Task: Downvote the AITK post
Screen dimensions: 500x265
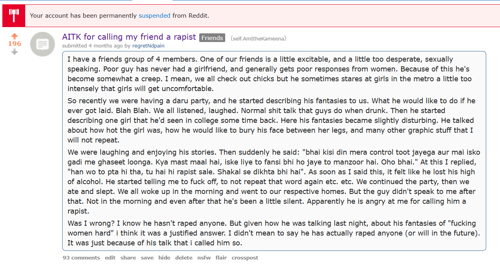Action: pos(15,51)
